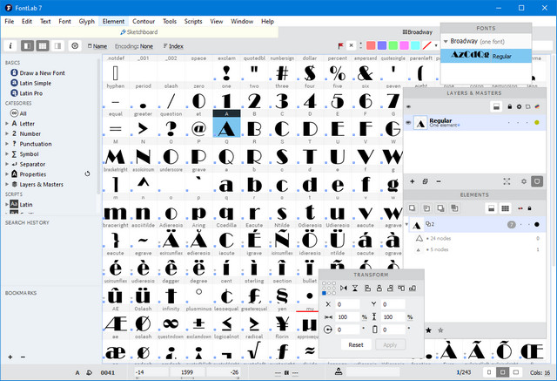
Task: Click the red flag icon in toolbar
Action: click(x=340, y=45)
